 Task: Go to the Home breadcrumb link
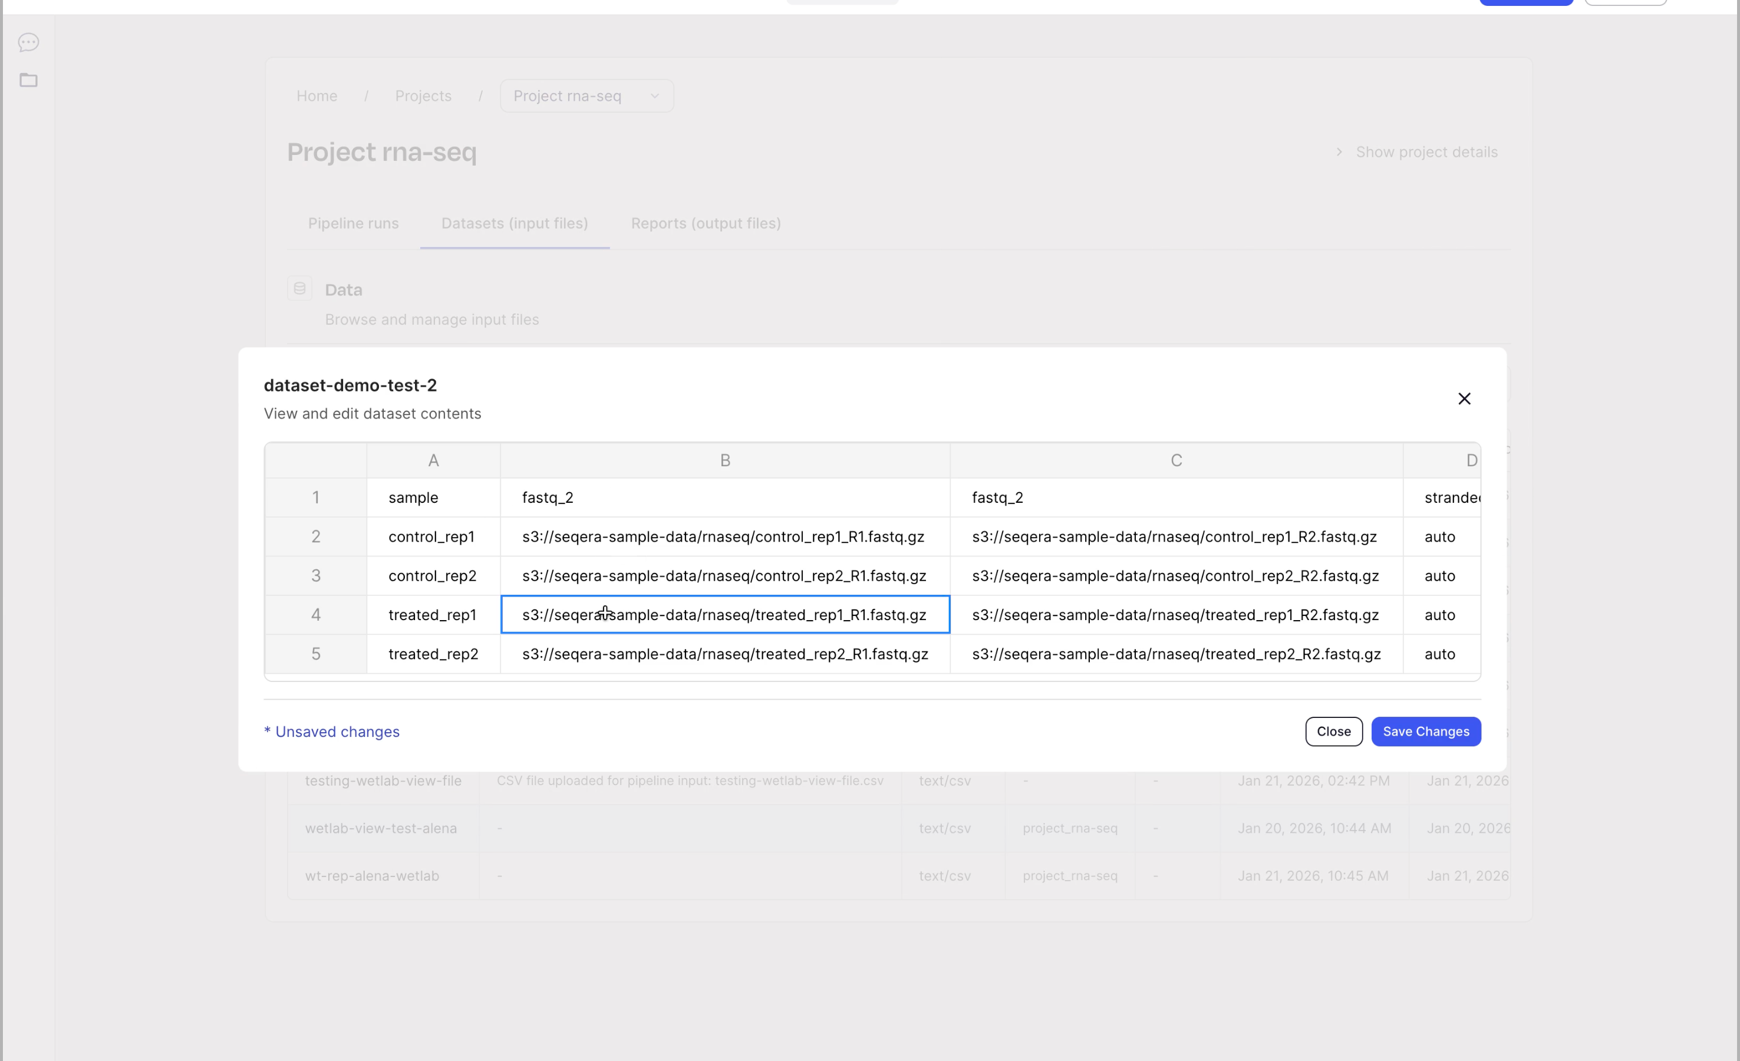coord(317,95)
